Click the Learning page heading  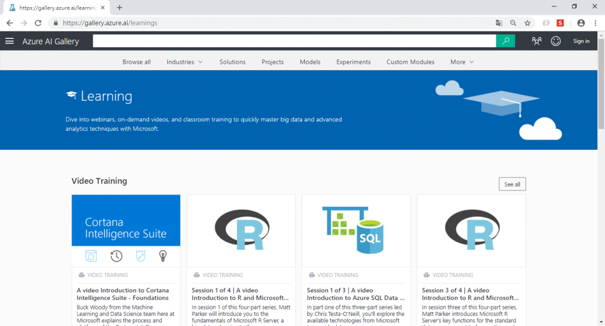click(106, 96)
